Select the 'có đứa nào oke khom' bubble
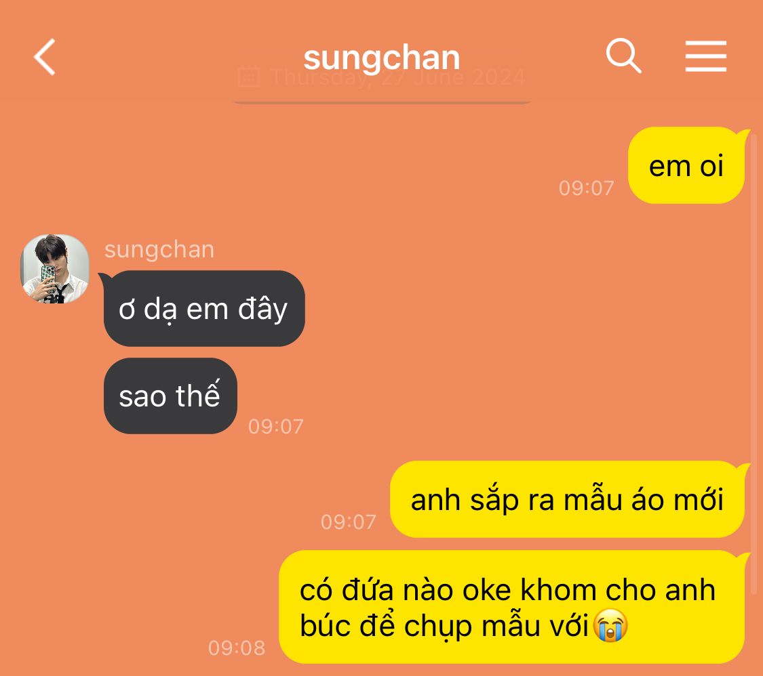Image resolution: width=763 pixels, height=676 pixels. 512,607
